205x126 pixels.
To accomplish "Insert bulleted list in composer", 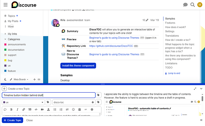I will point(55,110).
